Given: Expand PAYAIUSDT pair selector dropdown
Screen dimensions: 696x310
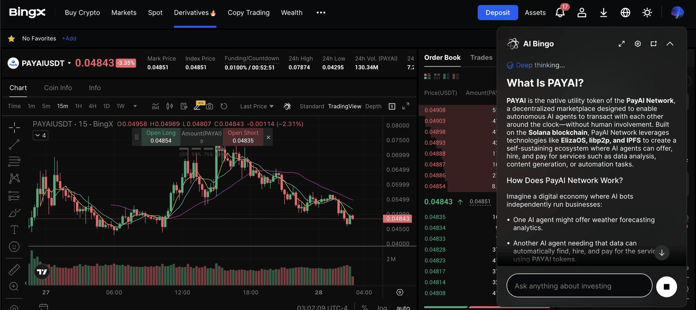Looking at the screenshot, I should coord(69,63).
